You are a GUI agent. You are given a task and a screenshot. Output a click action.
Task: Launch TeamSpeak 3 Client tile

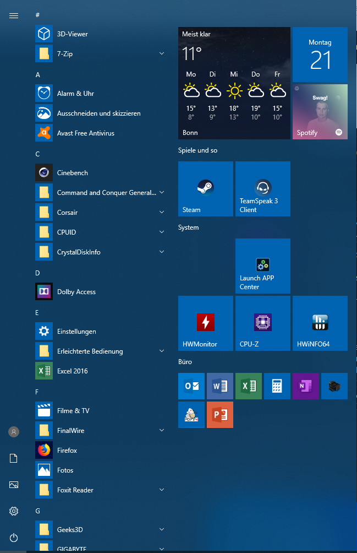point(262,189)
